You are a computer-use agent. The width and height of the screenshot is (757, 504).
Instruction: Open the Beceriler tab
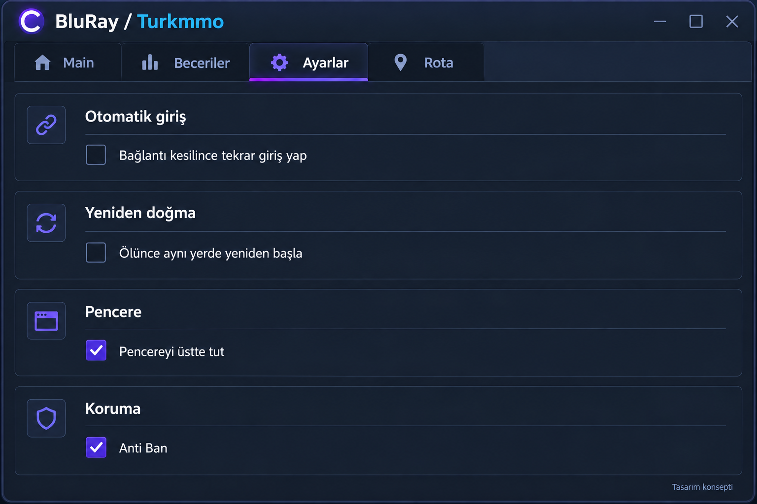tap(185, 62)
